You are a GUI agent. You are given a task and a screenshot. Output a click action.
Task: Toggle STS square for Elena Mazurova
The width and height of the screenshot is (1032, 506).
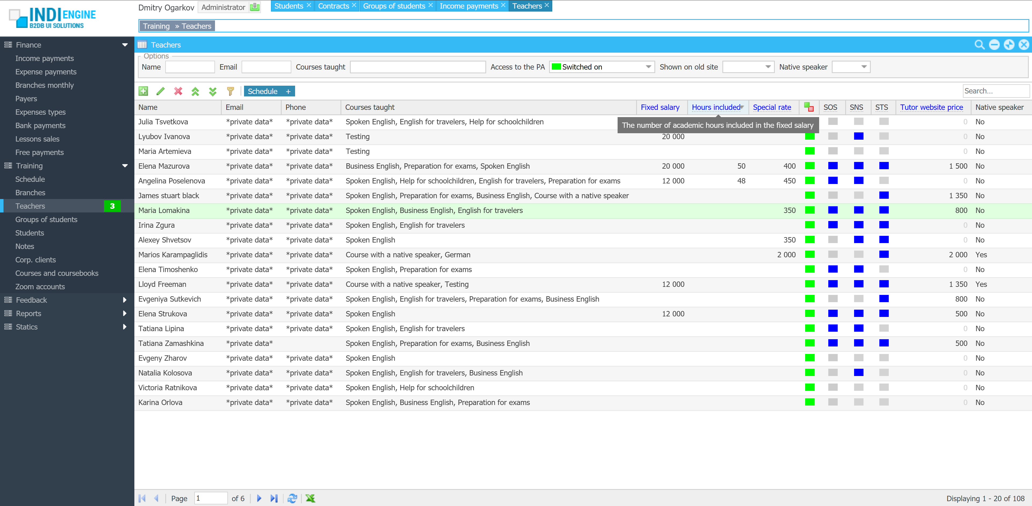coord(884,166)
